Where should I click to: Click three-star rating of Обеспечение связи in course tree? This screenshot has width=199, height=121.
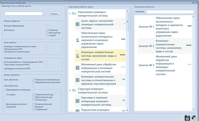[x=123, y=39]
